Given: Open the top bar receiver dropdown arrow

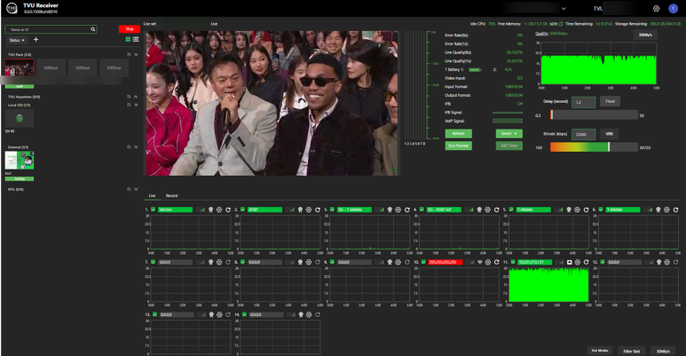Looking at the screenshot, I should tap(564, 8).
